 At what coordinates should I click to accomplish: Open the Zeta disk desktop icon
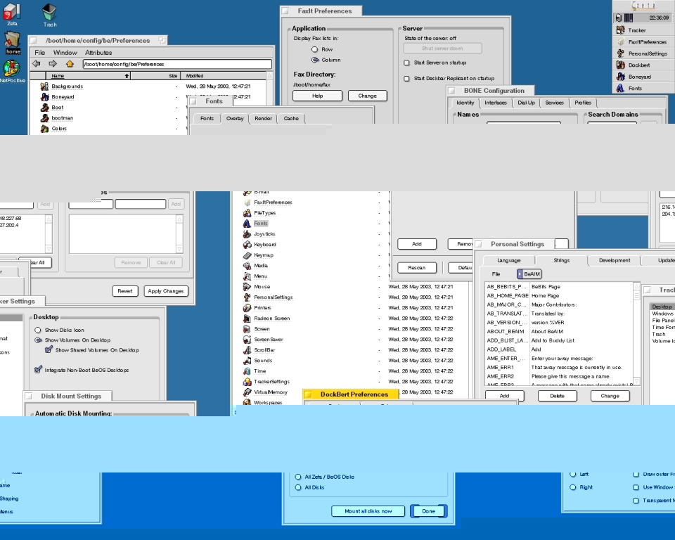(12, 13)
